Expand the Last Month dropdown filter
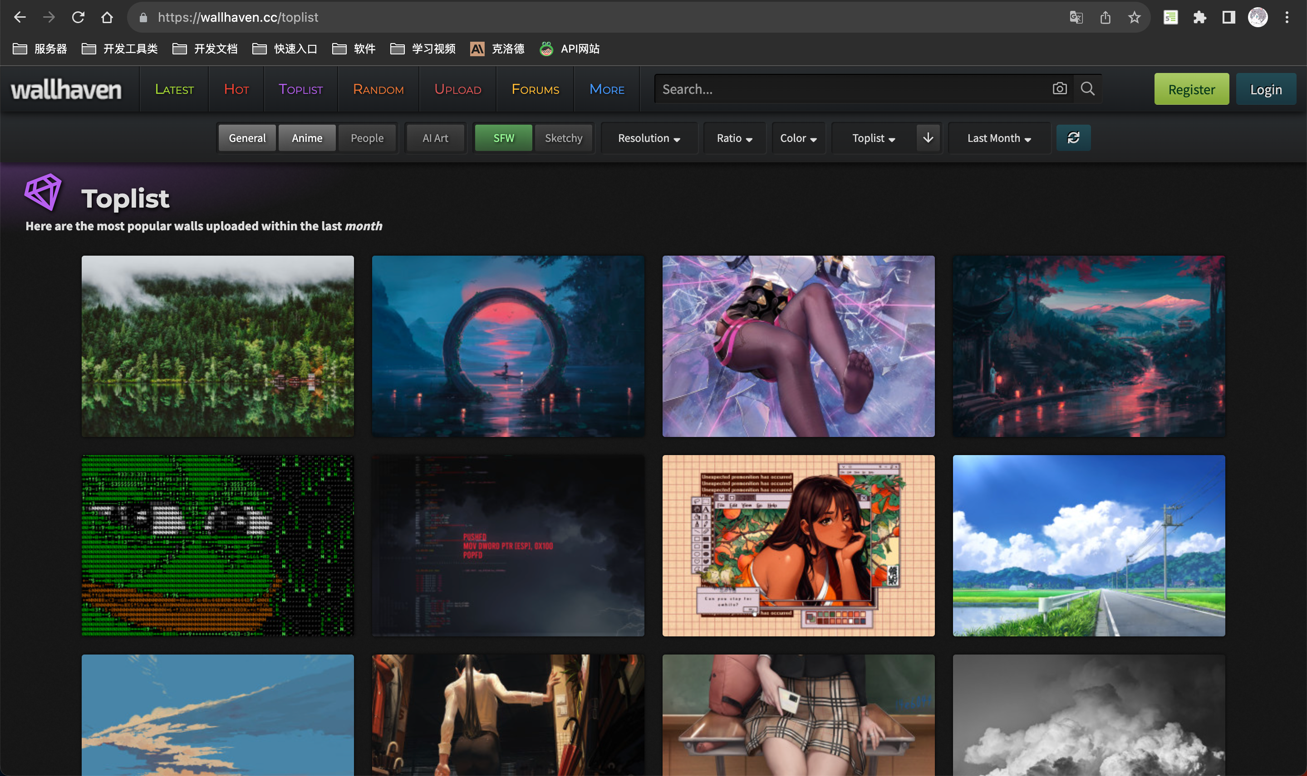Viewport: 1307px width, 776px height. pos(998,138)
